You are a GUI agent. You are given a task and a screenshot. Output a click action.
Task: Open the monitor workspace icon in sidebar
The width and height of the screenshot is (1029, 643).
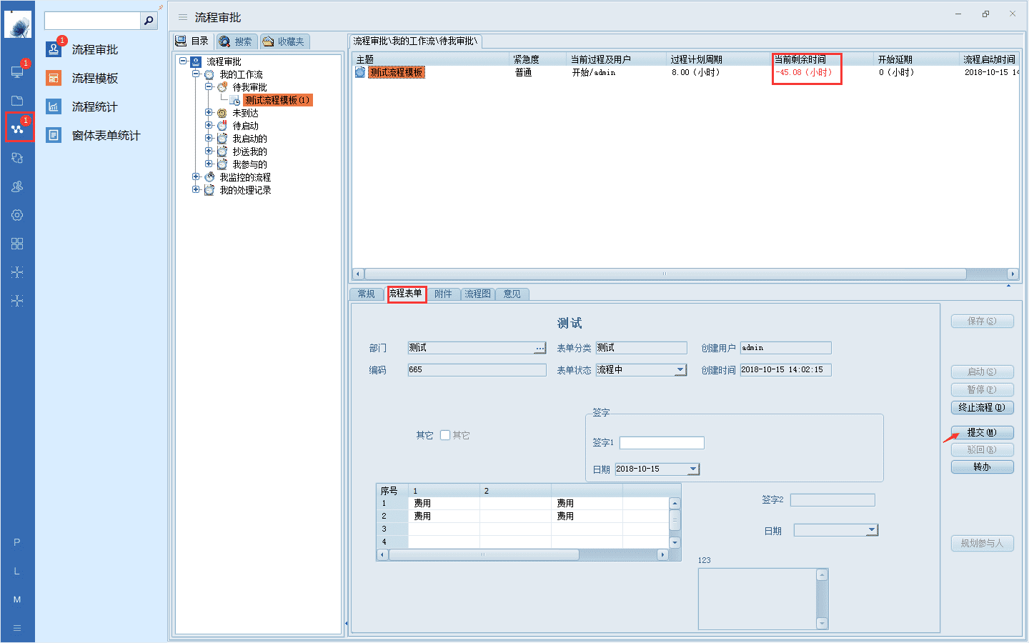[17, 71]
